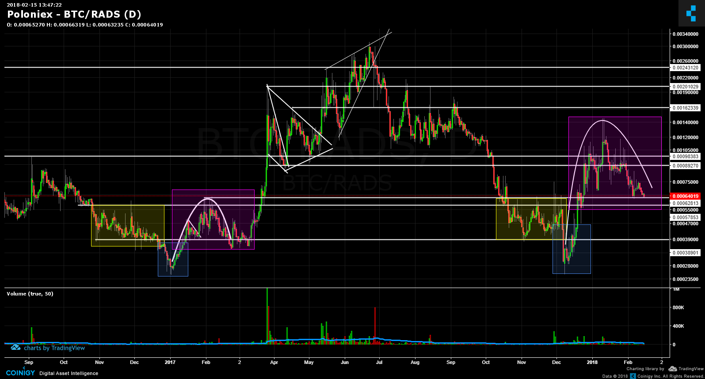Click the '800K' volume axis label

click(x=678, y=307)
